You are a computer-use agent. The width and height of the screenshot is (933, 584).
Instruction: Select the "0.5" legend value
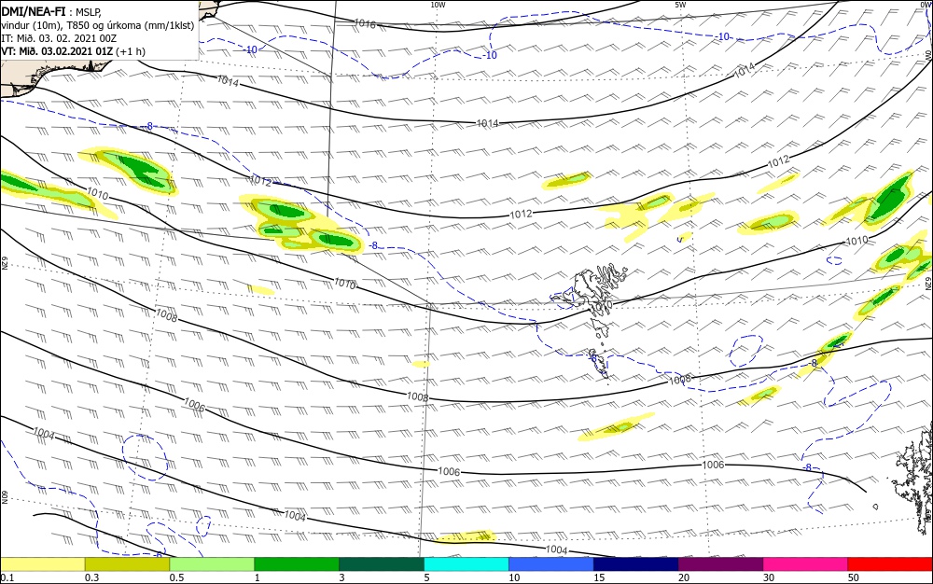pyautogui.click(x=176, y=577)
